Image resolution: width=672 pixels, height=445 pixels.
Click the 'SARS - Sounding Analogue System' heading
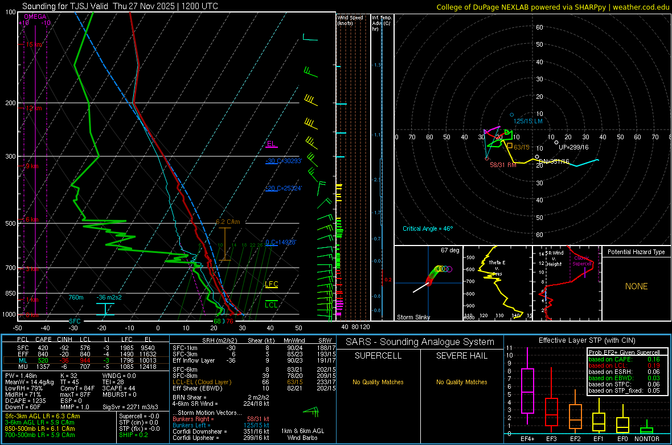tap(420, 342)
